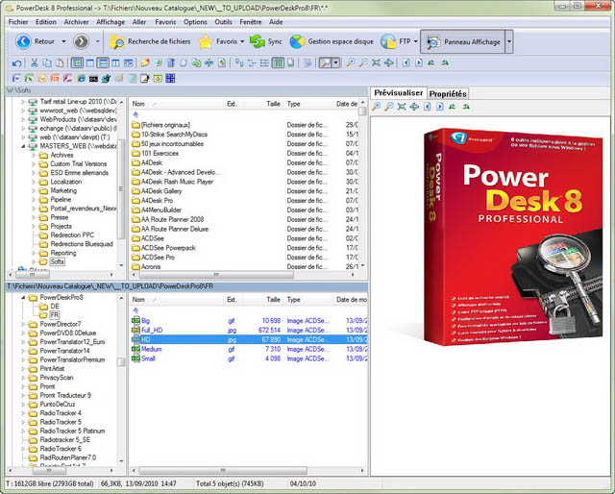Launch Outlook from the launchbar icon
Viewport: 615px width, 494px height.
point(42,79)
